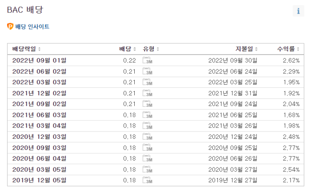Click 3M type icon in 2022년 03월 03일 row

(148, 82)
